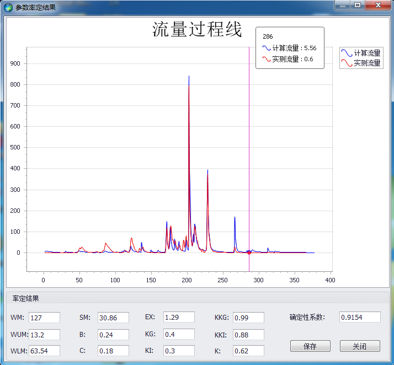
Task: Click the 确定性系数 label
Action: (307, 317)
